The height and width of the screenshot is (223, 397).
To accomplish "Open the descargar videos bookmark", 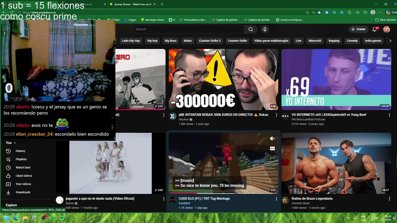I will pyautogui.click(x=152, y=20).
